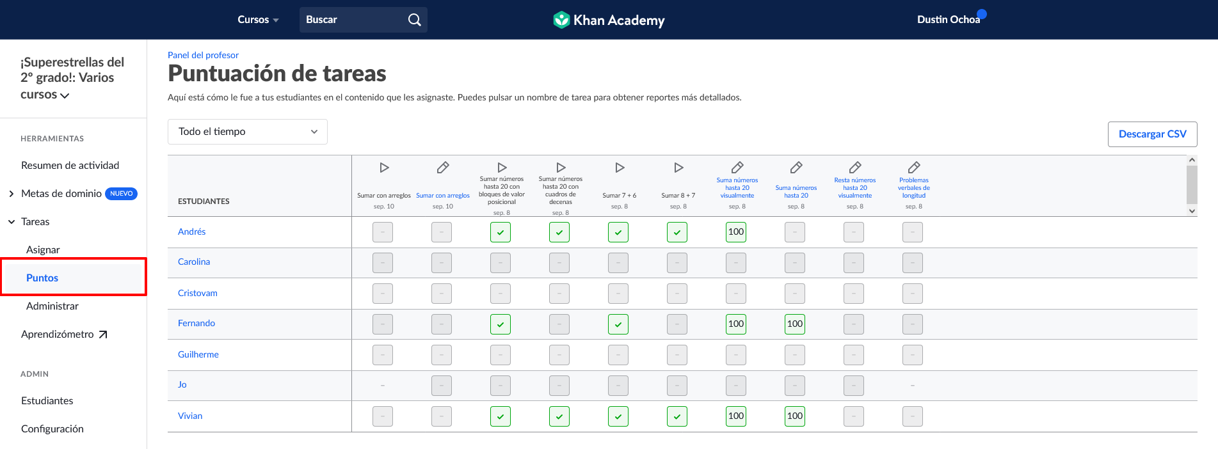Click Andrés's green check for cuadros de decenas
The image size is (1218, 449).
pyautogui.click(x=559, y=232)
